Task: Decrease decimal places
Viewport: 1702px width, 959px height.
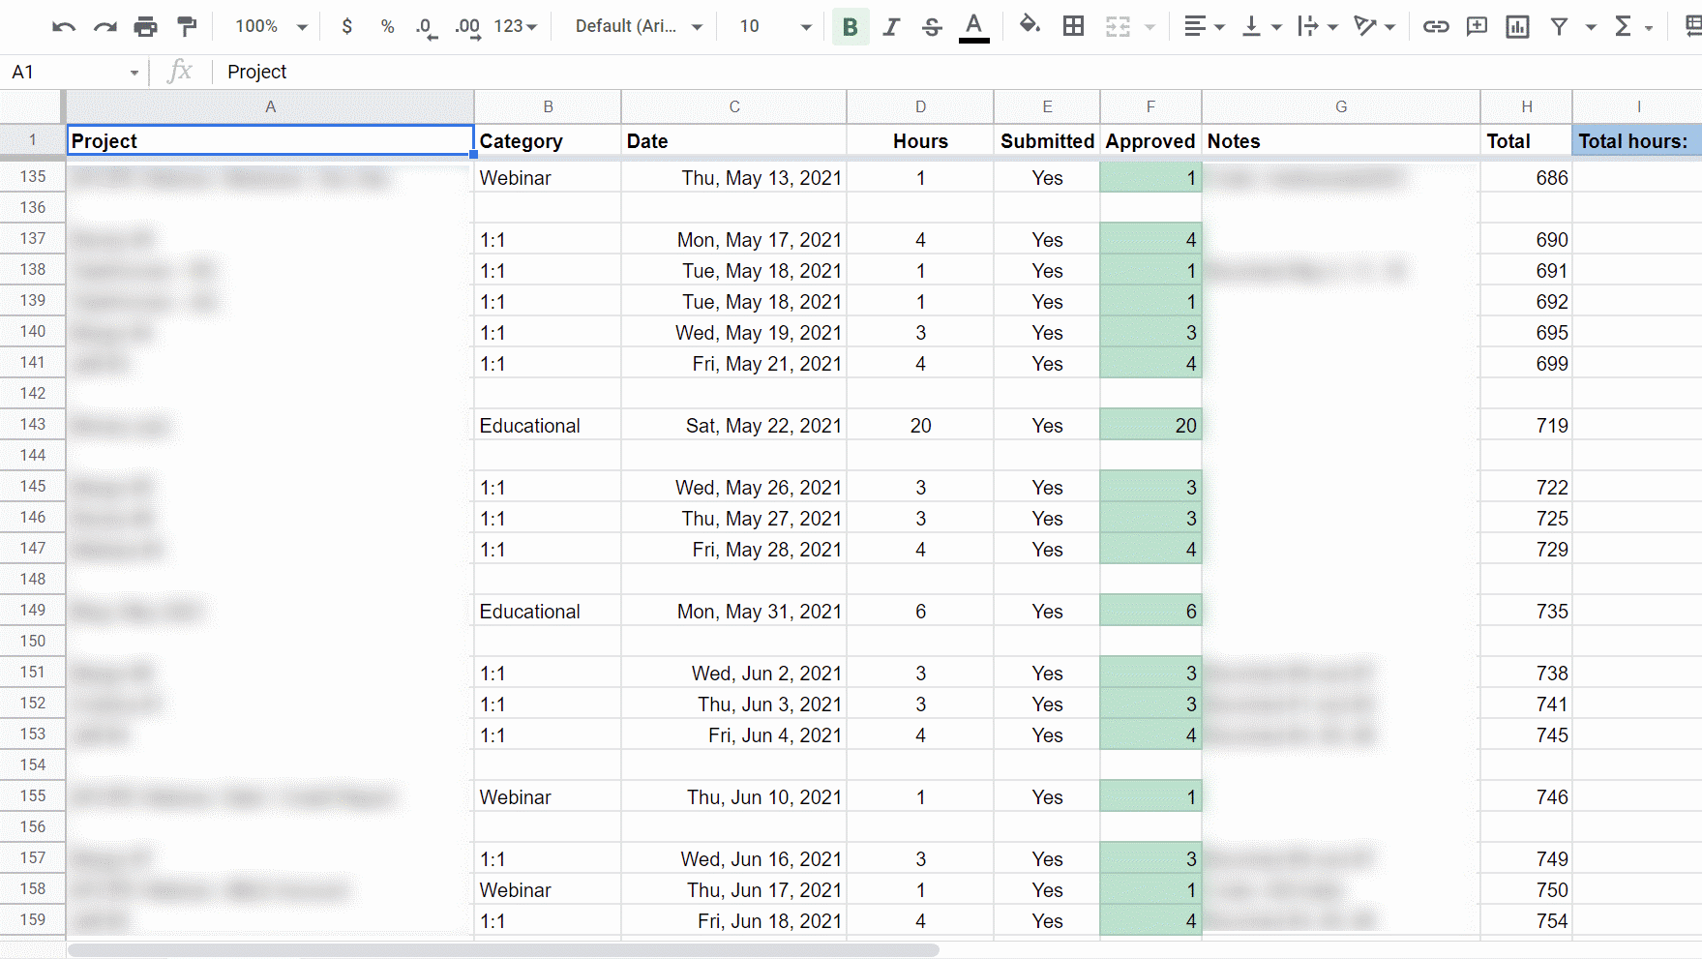Action: pos(425,26)
